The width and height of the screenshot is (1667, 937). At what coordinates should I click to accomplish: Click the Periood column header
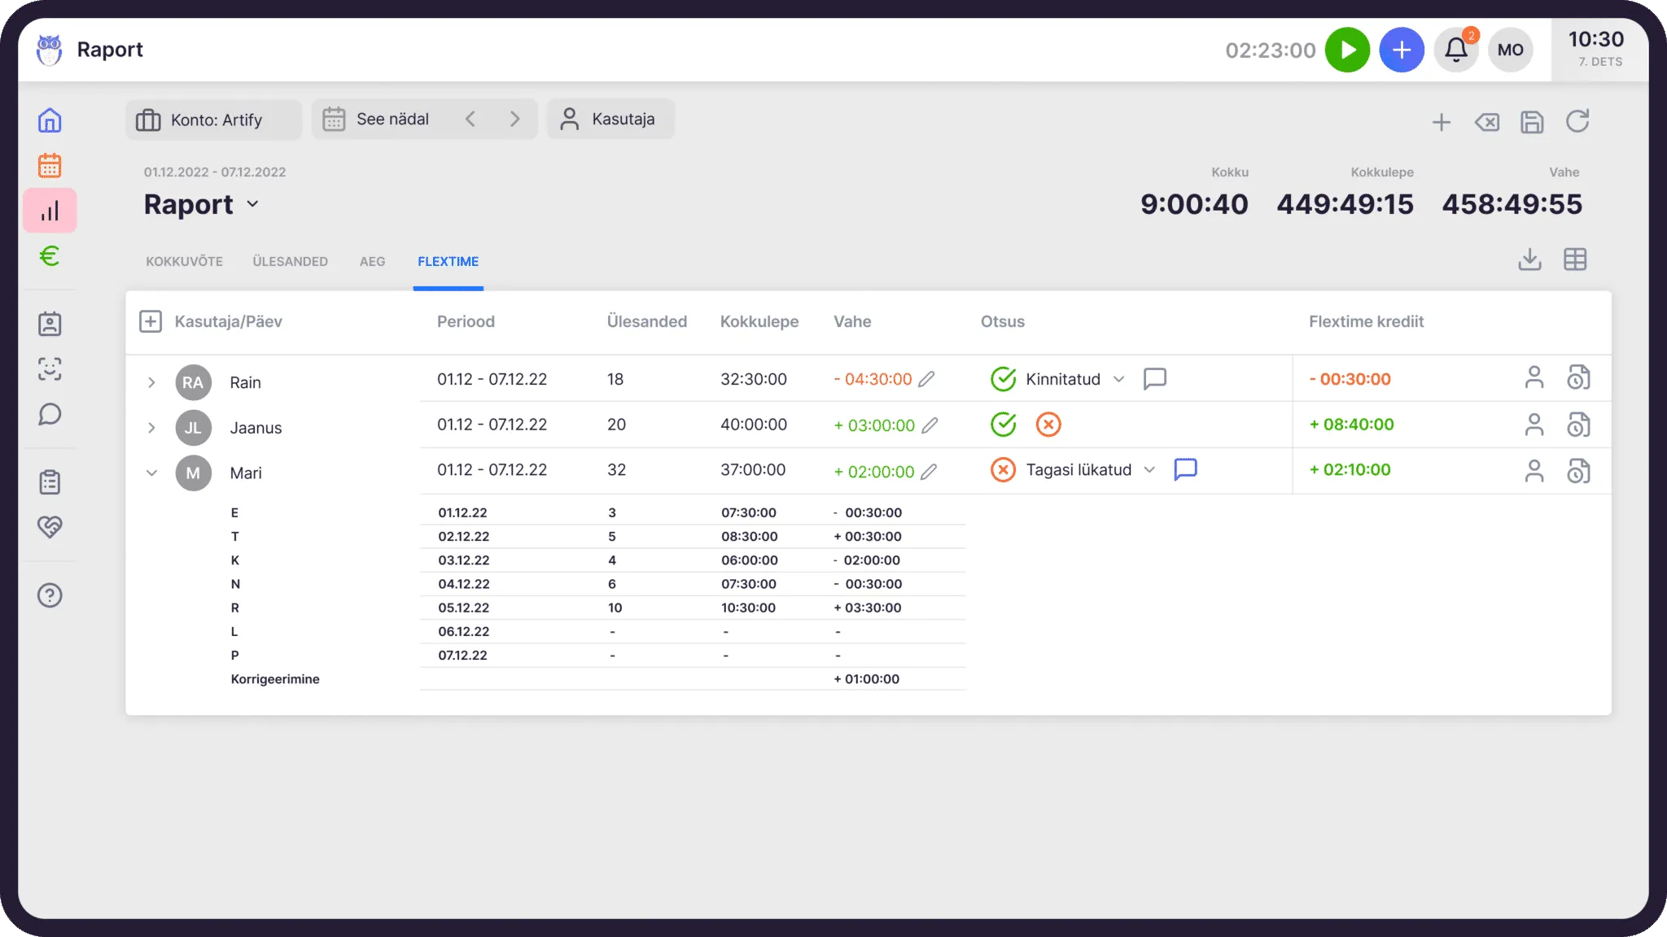point(466,321)
